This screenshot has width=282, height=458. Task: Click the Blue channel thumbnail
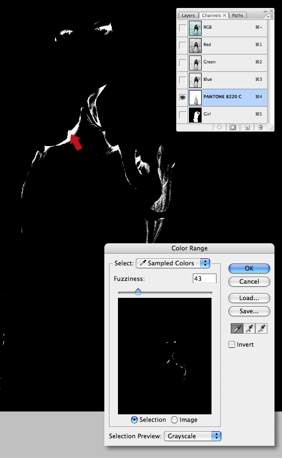[195, 80]
